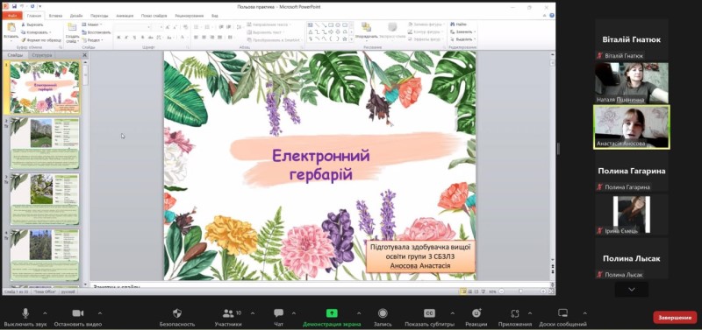Viewport: 702px width, 330px height.
Task: Click slide title text Електронний гербарій
Action: click(321, 165)
